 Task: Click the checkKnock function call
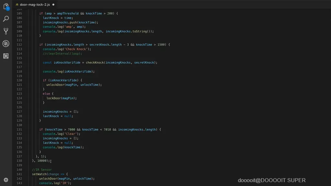(x=95, y=62)
